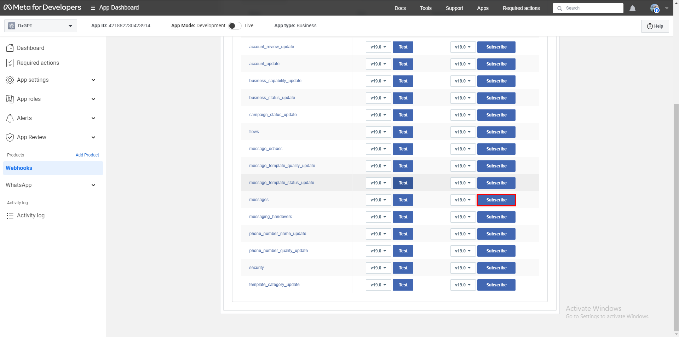Image resolution: width=679 pixels, height=337 pixels.
Task: Open the profile avatar menu
Action: tap(655, 8)
